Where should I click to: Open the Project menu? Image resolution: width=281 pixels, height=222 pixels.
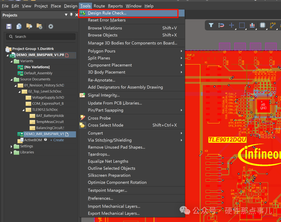click(41, 6)
